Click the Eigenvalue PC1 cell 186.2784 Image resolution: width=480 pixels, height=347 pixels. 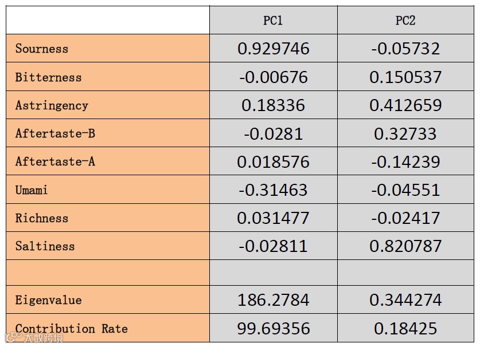point(274,300)
